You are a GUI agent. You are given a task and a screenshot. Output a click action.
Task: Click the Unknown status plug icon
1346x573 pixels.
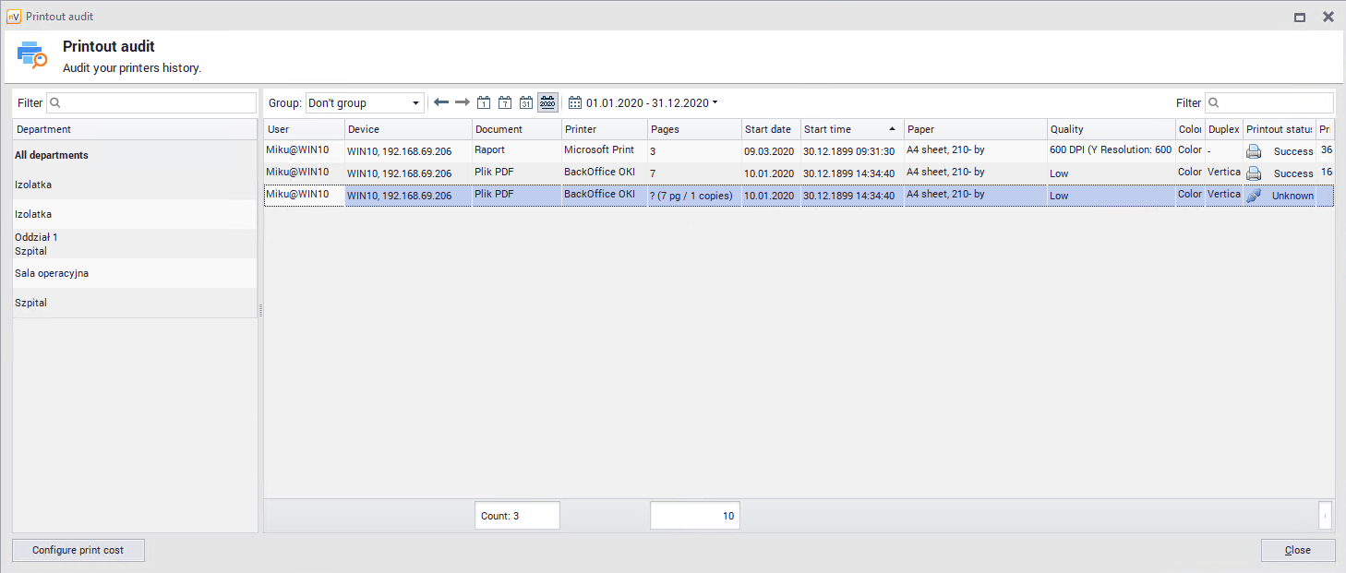(x=1254, y=196)
